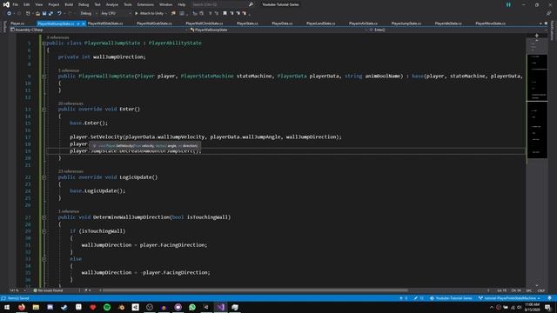Click the split editor icon above the scrollbar

coord(537,36)
